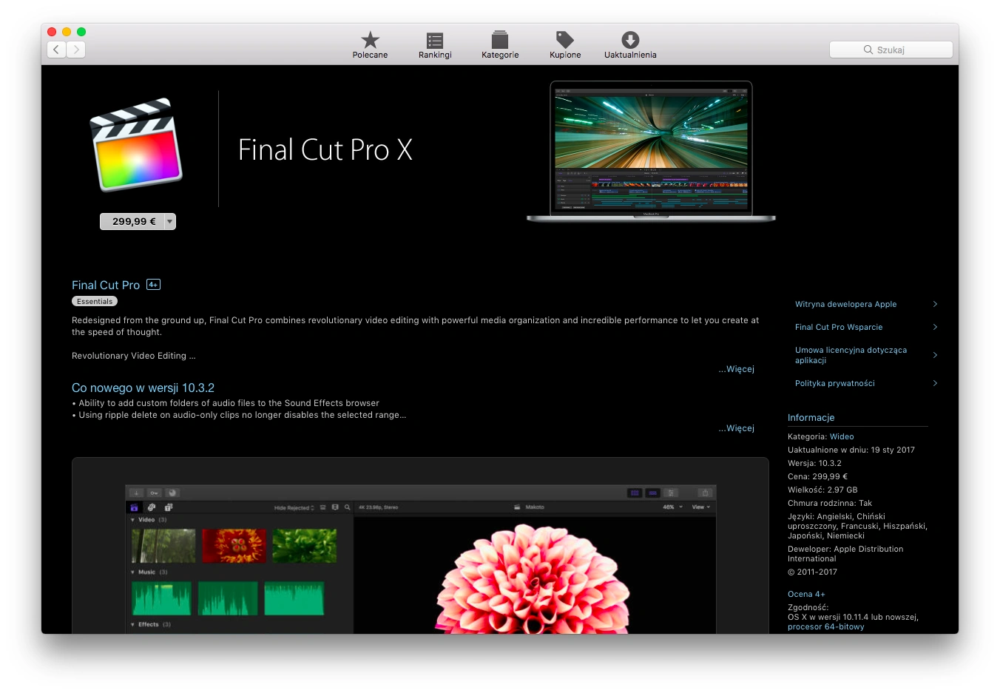This screenshot has height=693, width=1000.
Task: Click the Szukaj search field
Action: [x=891, y=50]
